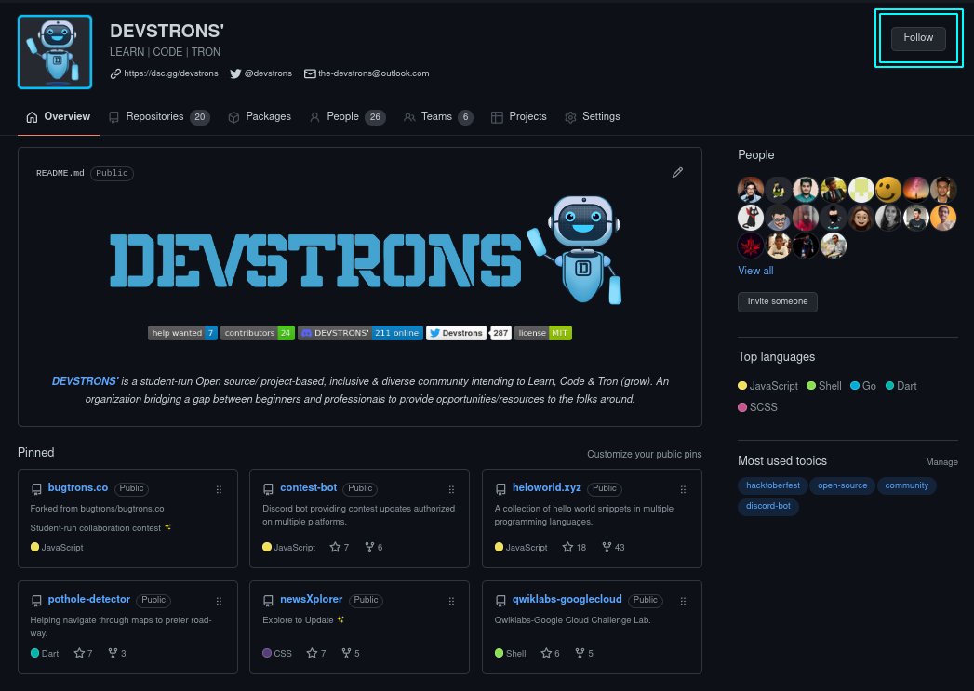Open the newsXplorer repository

[x=312, y=600]
